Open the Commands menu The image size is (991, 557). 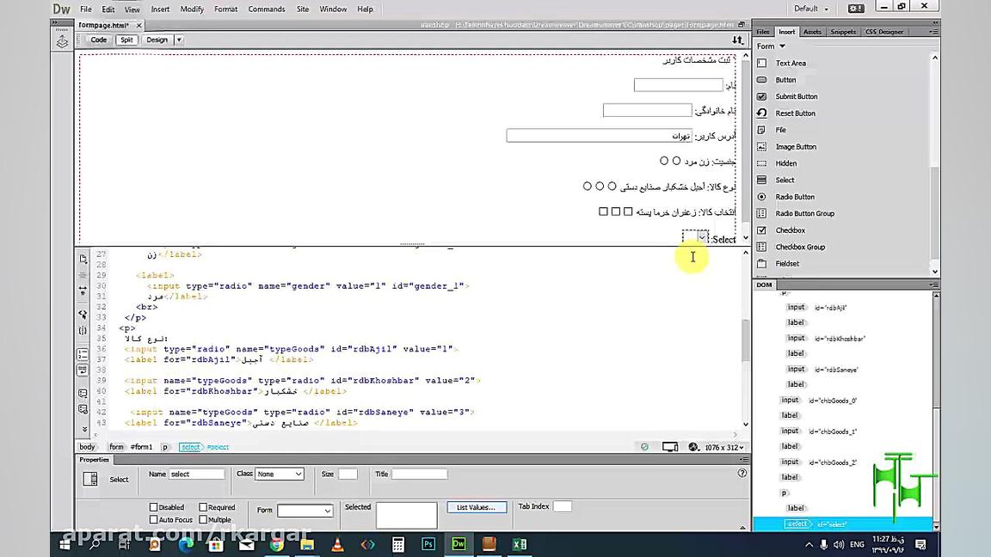(267, 9)
